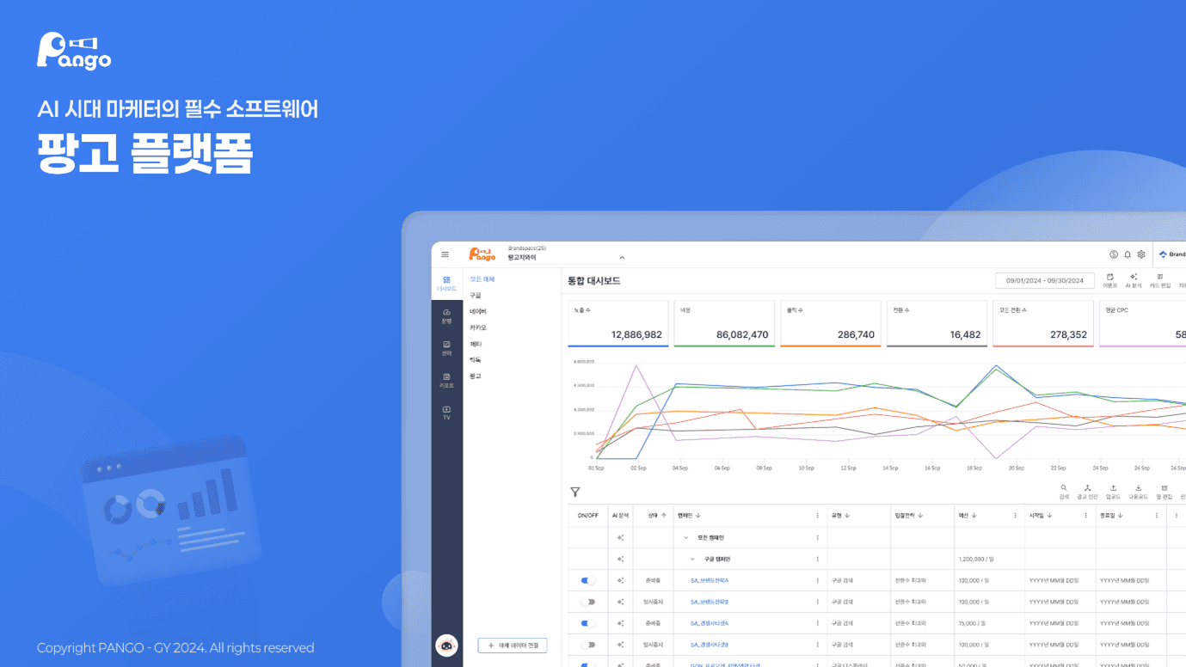Select 카카오 in media list
Screen dimensions: 1186x667
(478, 328)
